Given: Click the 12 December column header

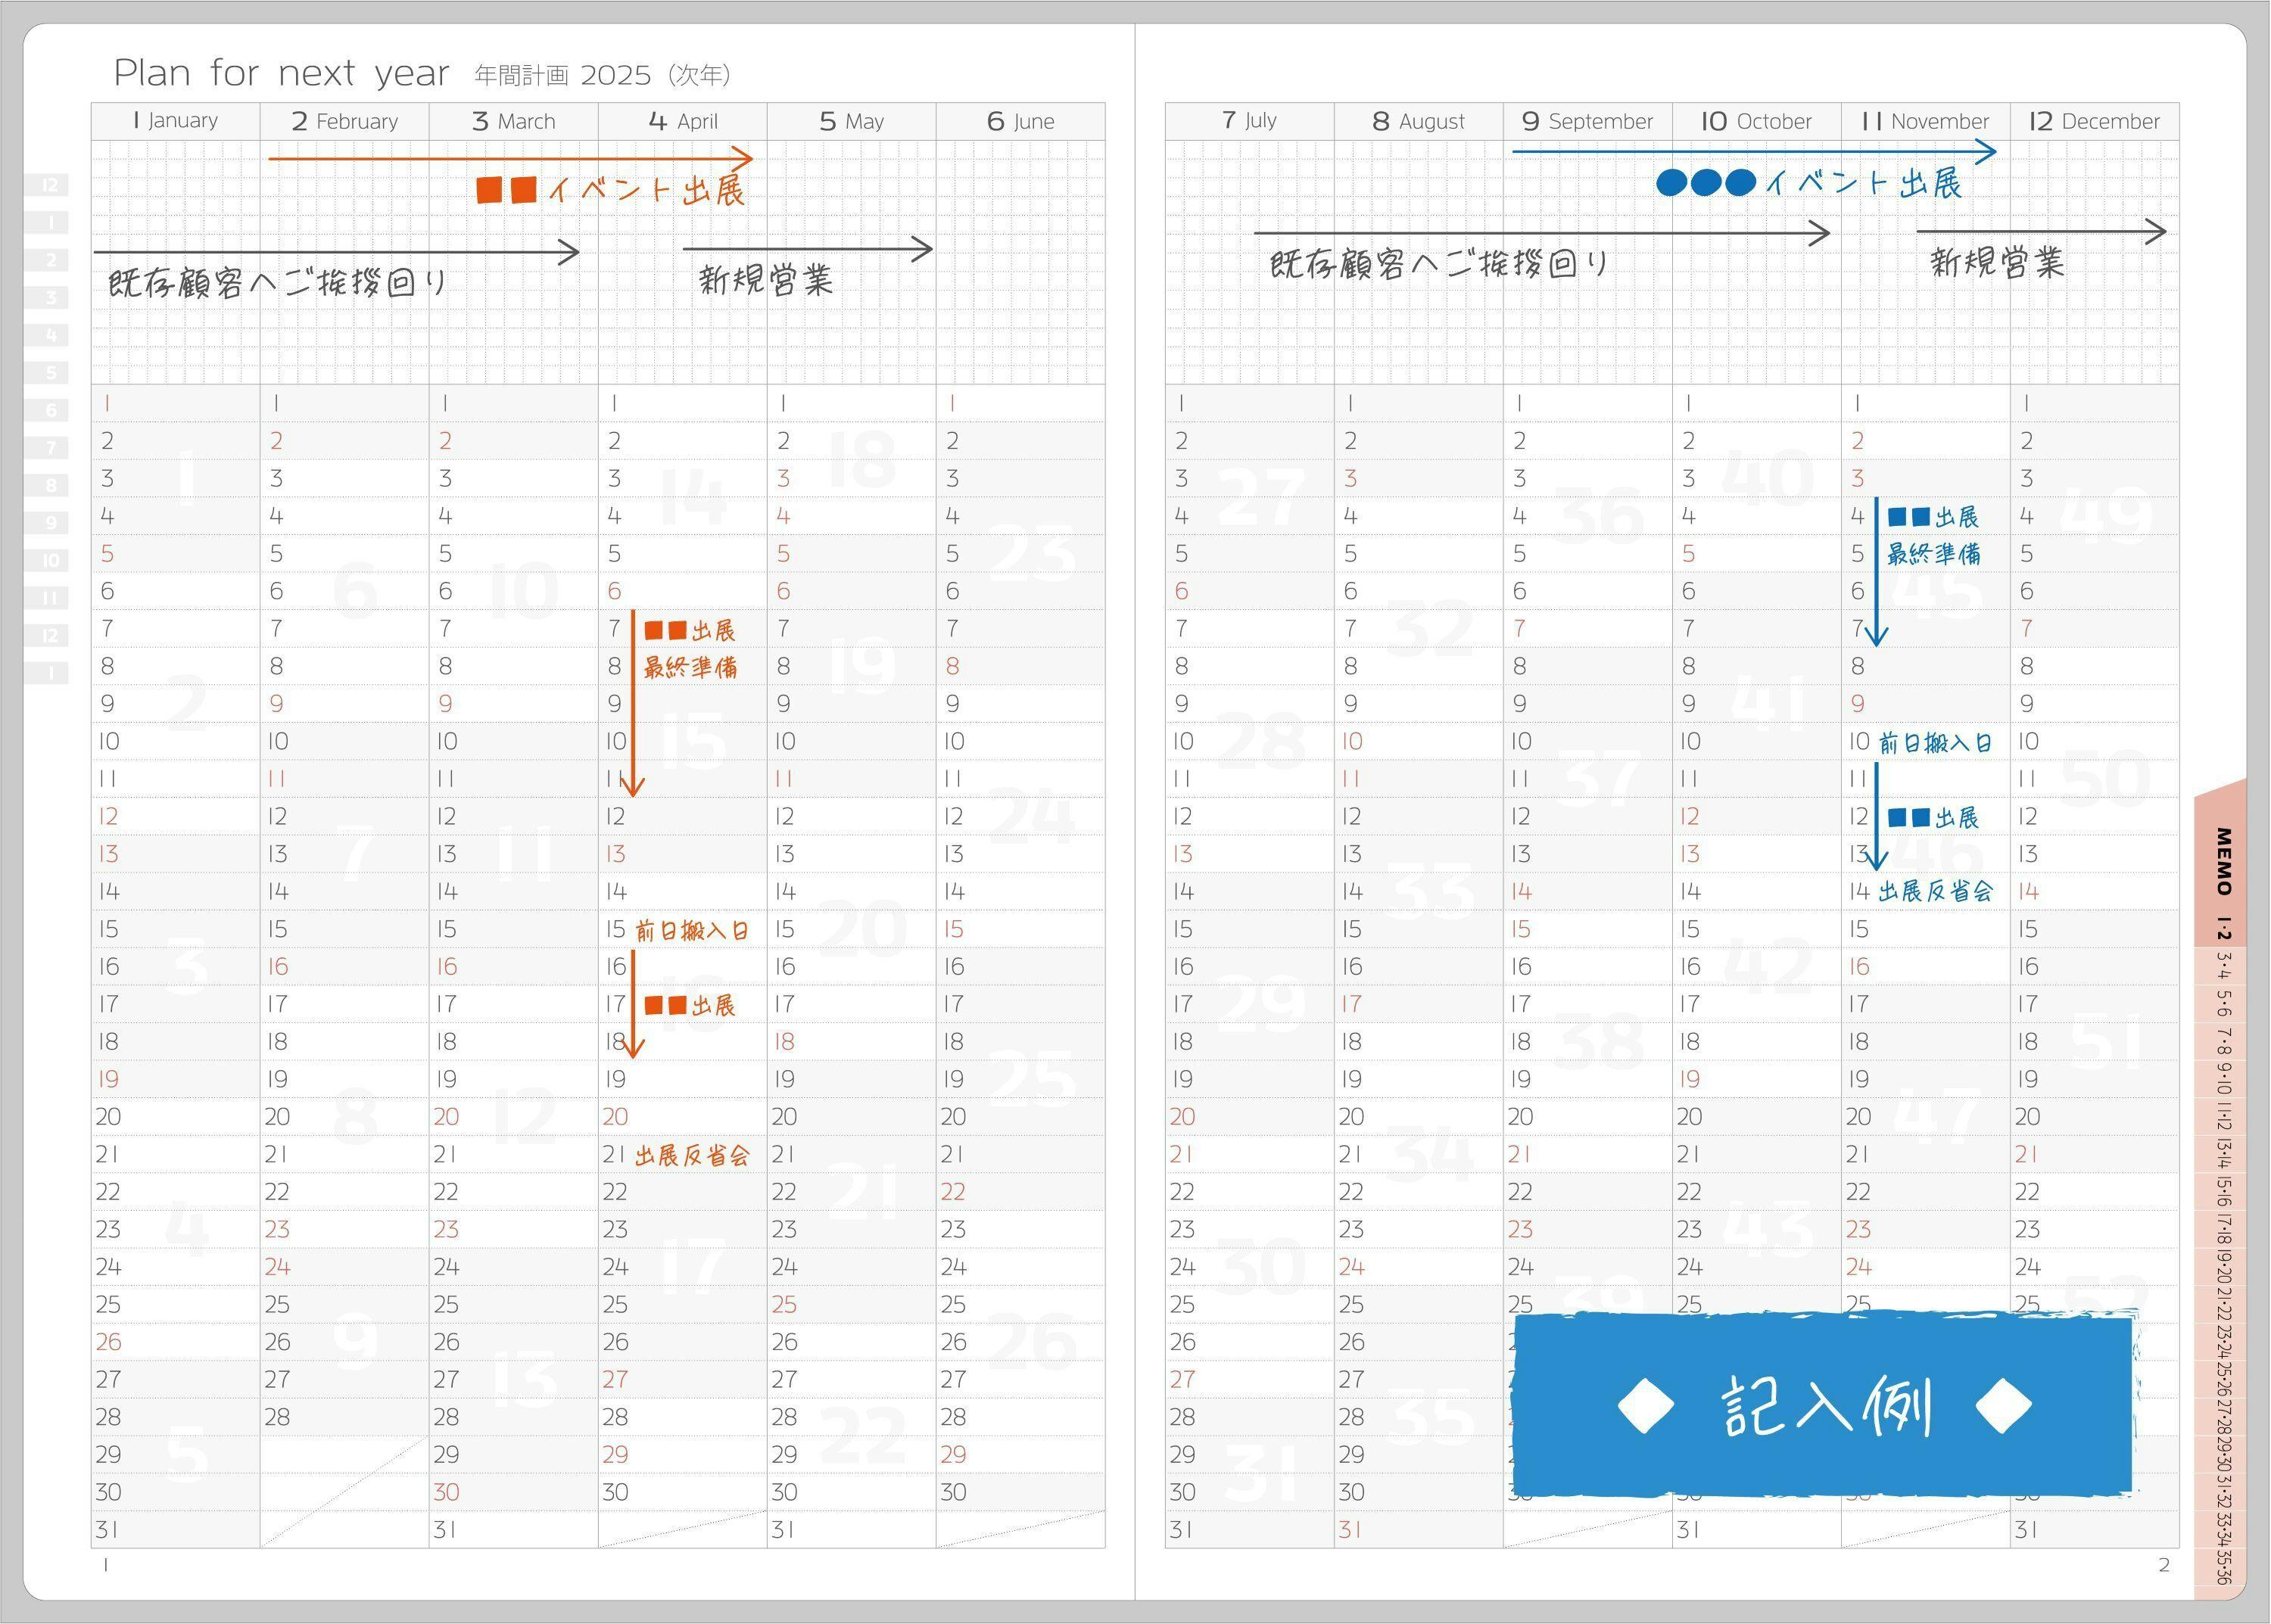Looking at the screenshot, I should point(2094,121).
